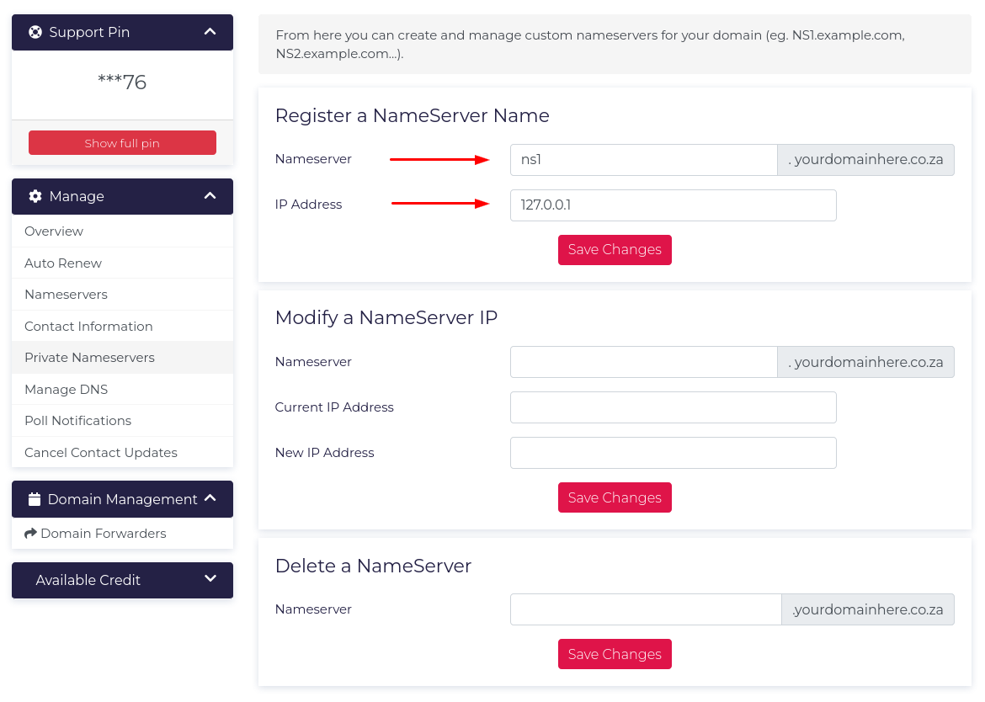Click the Manage gear icon

[35, 196]
